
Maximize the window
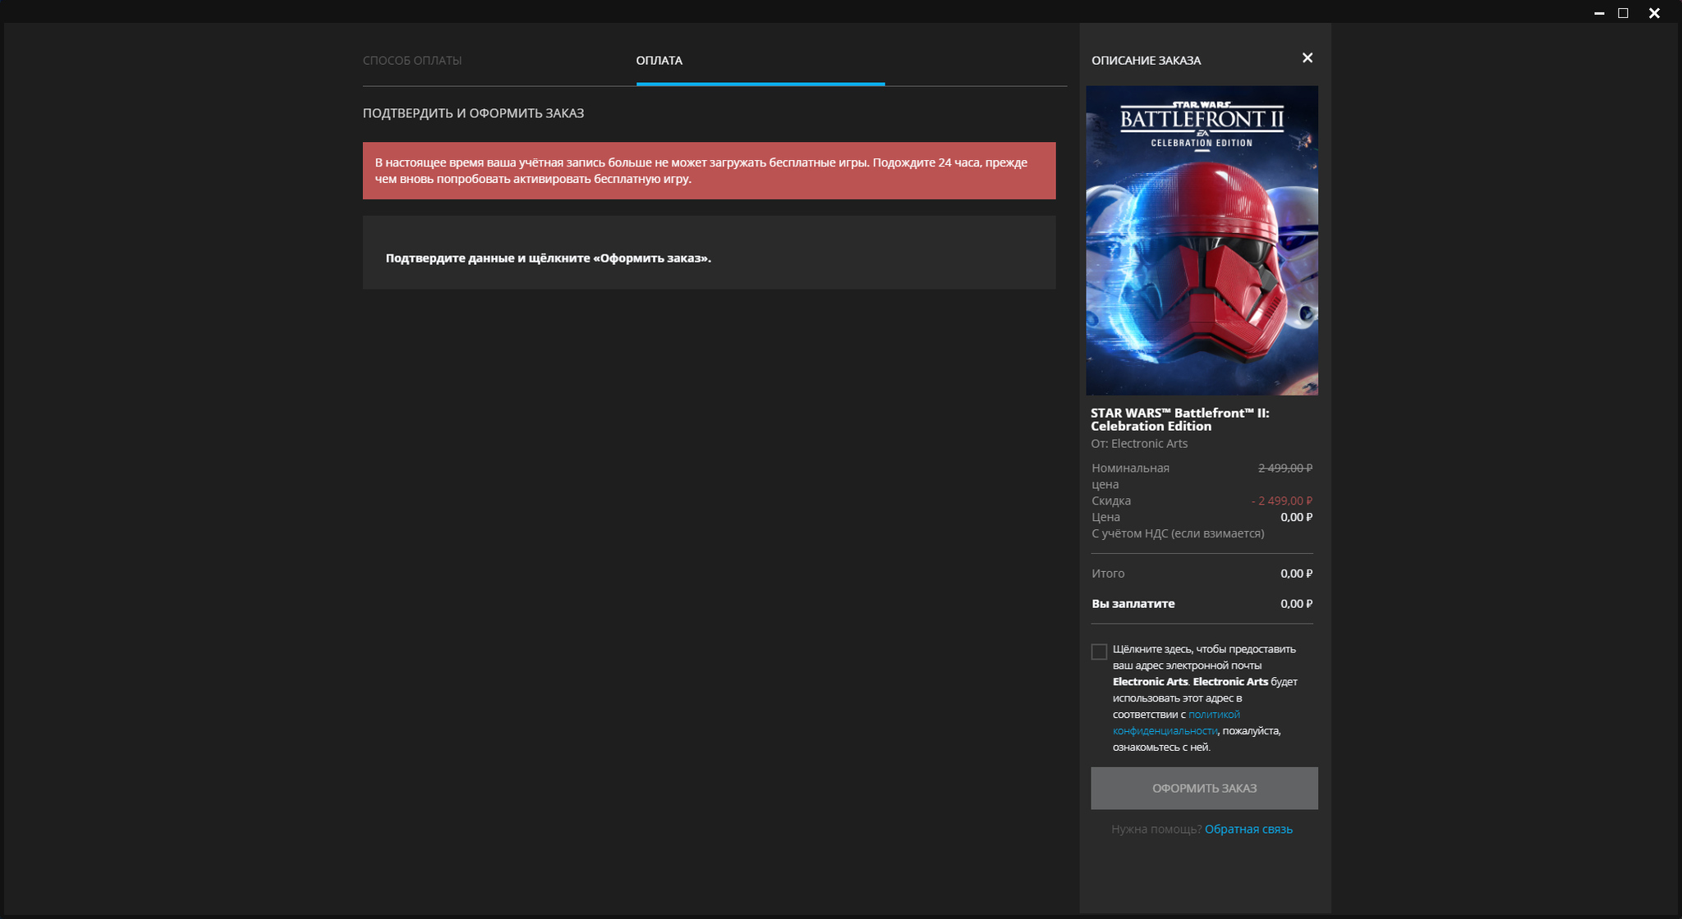pos(1623,13)
